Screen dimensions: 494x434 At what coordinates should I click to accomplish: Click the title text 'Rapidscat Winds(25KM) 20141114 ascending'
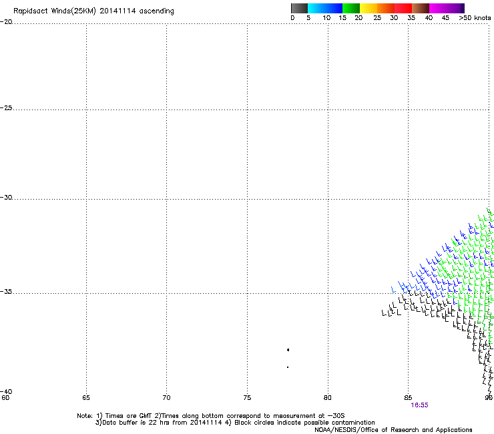(x=93, y=11)
